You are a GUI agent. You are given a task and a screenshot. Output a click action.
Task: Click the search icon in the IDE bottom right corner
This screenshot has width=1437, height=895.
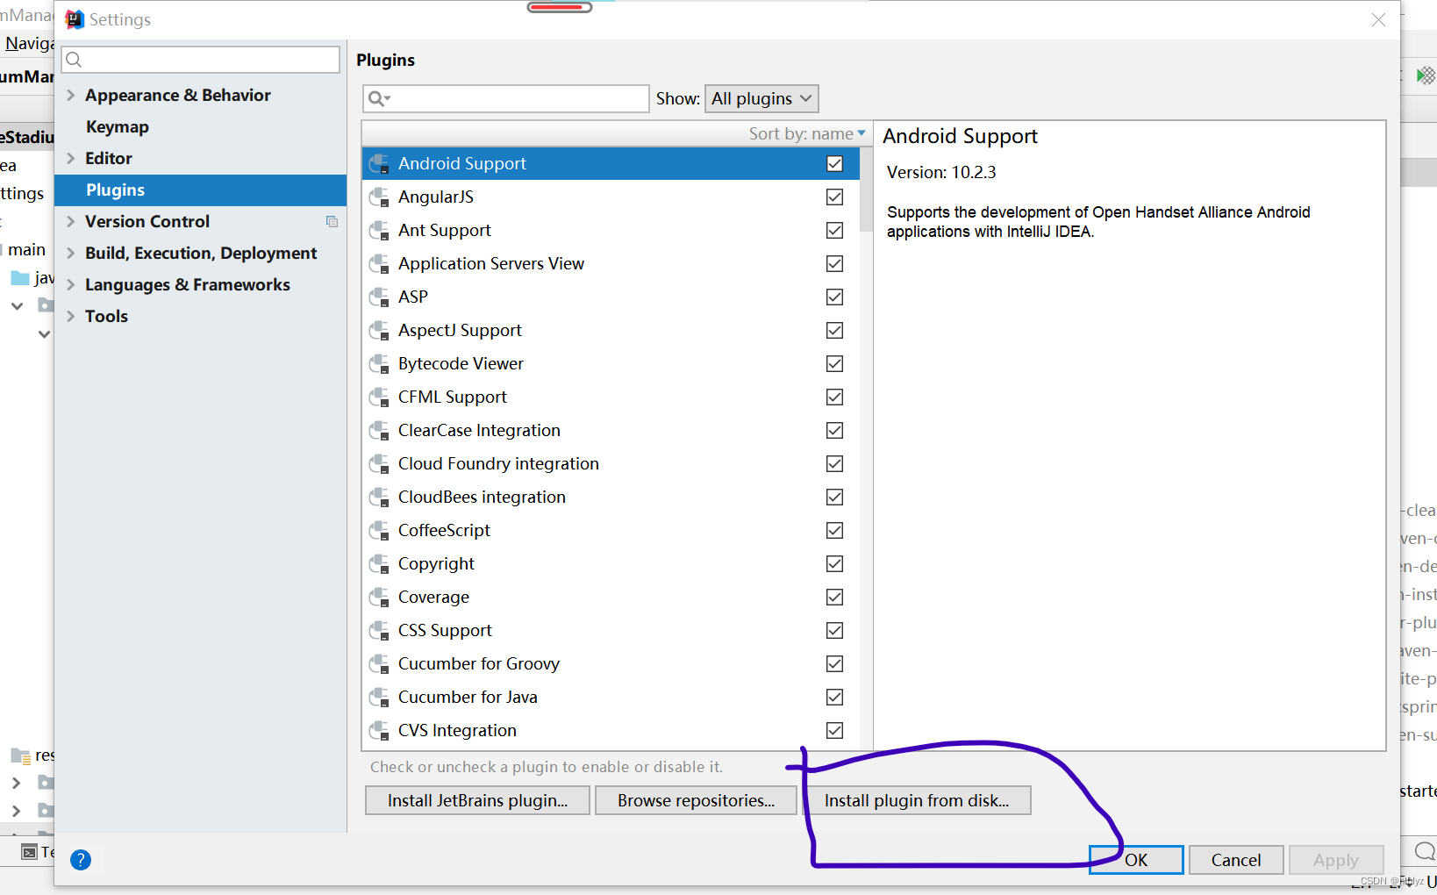[1425, 851]
